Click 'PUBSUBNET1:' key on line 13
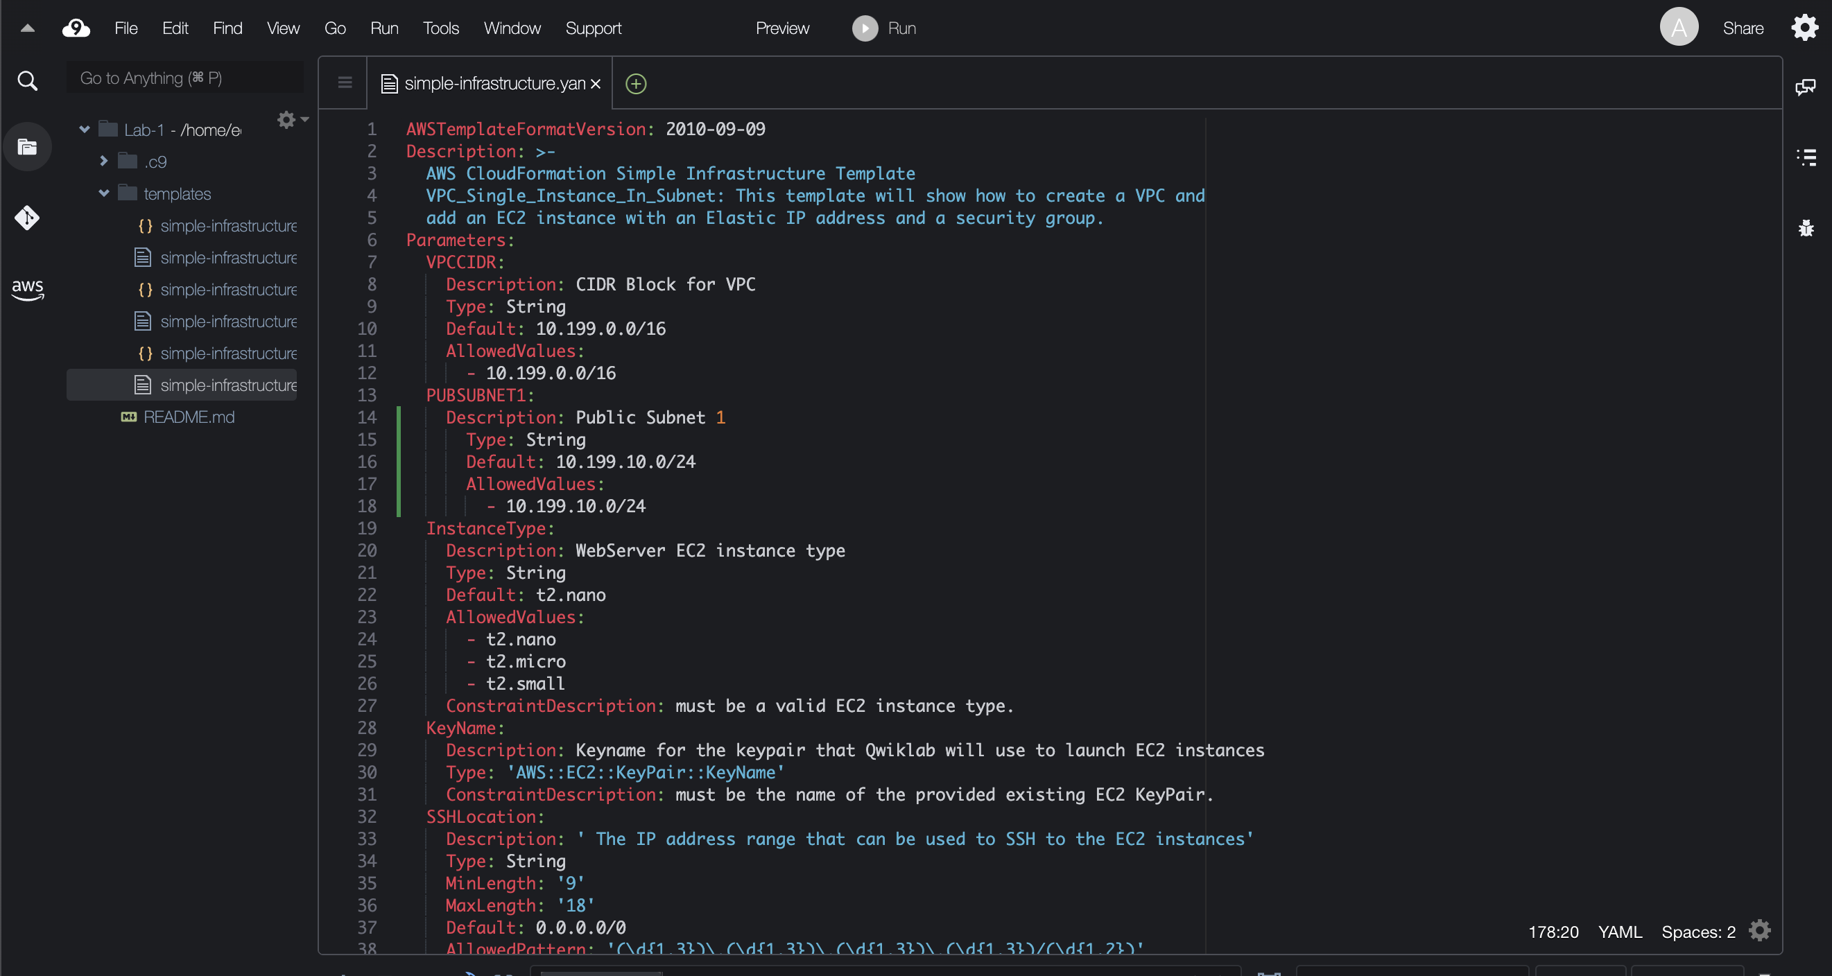This screenshot has height=976, width=1832. [x=480, y=394]
